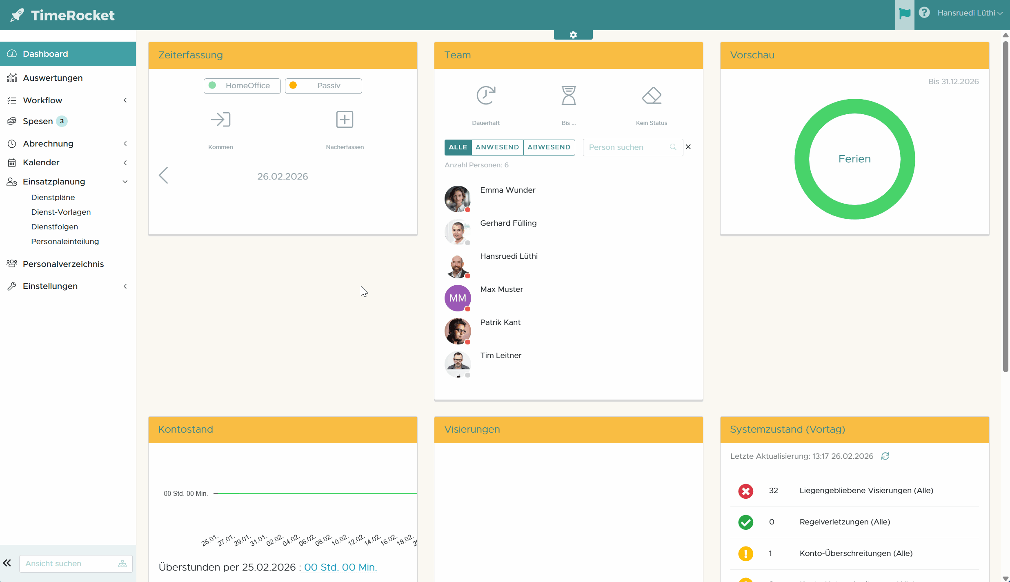Viewport: 1010px width, 582px height.
Task: Open the help question mark icon
Action: 924,13
